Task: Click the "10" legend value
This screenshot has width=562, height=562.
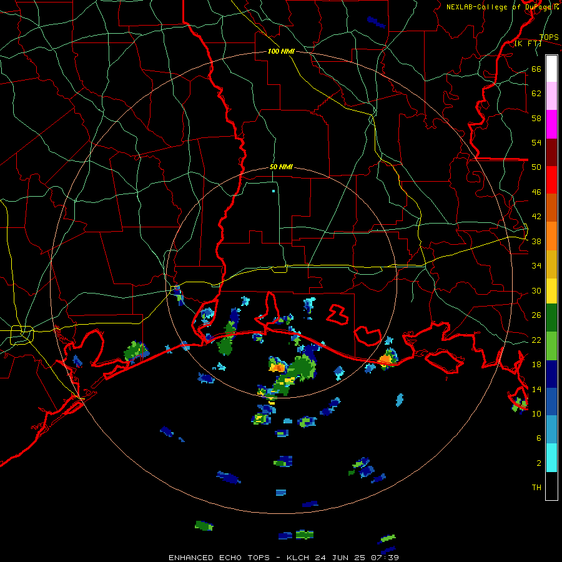Action: 536,414
